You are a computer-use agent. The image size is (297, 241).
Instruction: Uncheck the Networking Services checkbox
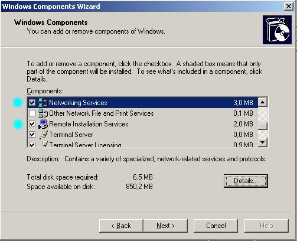(32, 102)
